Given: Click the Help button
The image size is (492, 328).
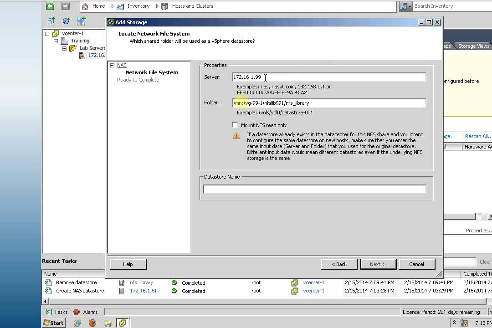Looking at the screenshot, I should click(x=128, y=264).
